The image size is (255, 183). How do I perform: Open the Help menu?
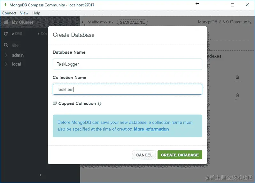(36, 13)
